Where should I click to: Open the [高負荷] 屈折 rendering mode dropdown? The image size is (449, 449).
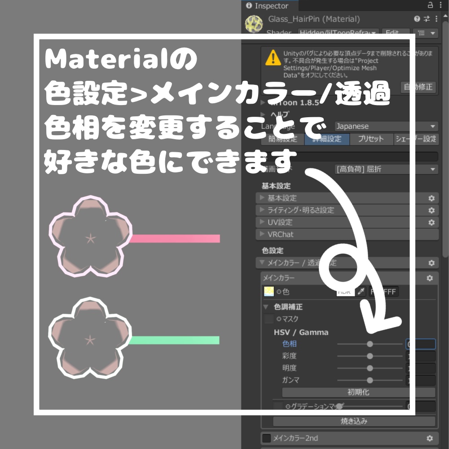click(x=386, y=169)
